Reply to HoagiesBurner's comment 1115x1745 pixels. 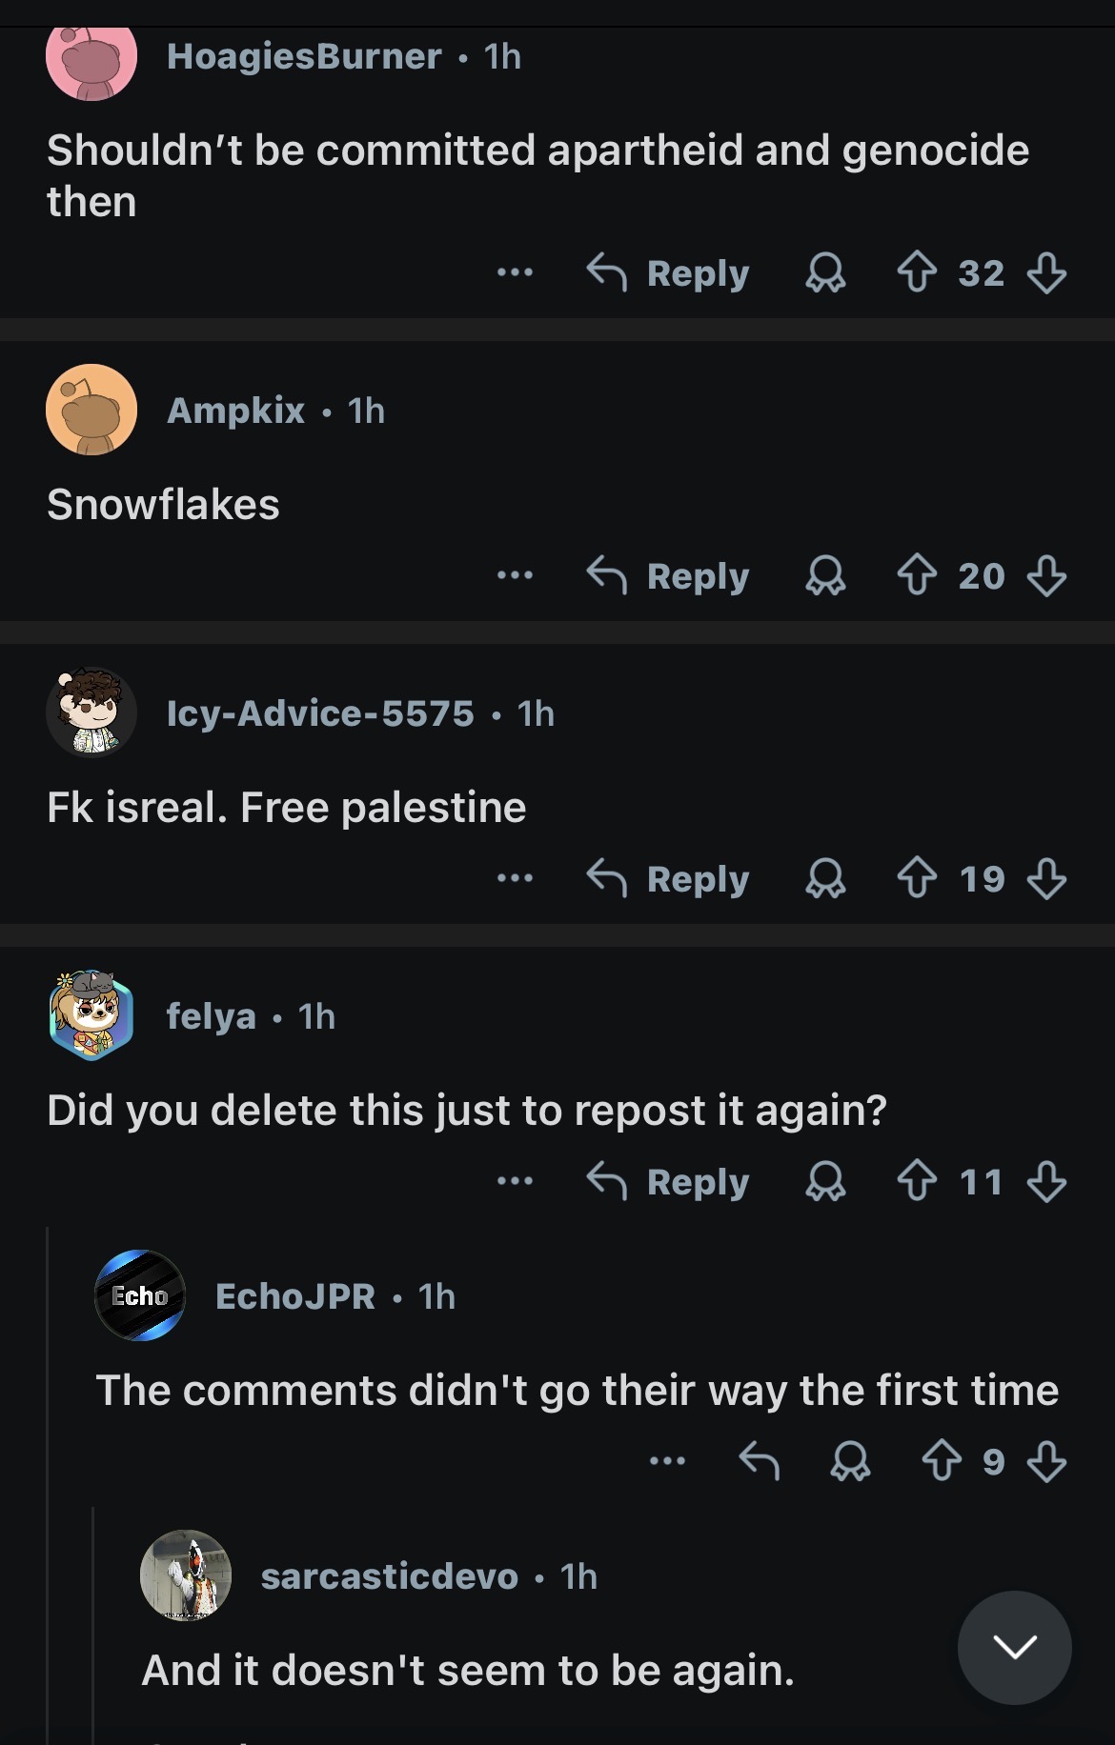[669, 272]
